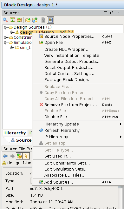Image resolution: width=124 pixels, height=209 pixels.
Task: Click the gear properties icon beside the arrows
Action: click(19, 156)
